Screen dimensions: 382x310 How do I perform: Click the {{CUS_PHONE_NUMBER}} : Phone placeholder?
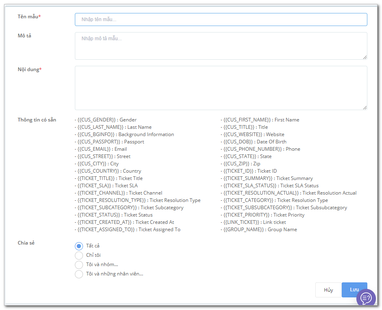point(260,149)
